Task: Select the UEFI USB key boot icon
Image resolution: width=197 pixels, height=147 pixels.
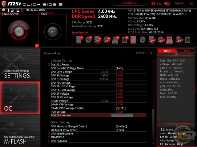Action: click(116, 40)
